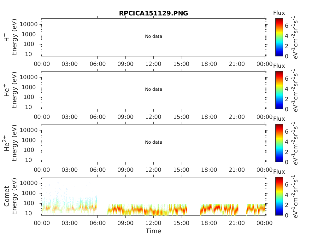Click the Comet Energy (eV) y-axis label
This screenshot has height=242, width=323.
click(x=14, y=196)
